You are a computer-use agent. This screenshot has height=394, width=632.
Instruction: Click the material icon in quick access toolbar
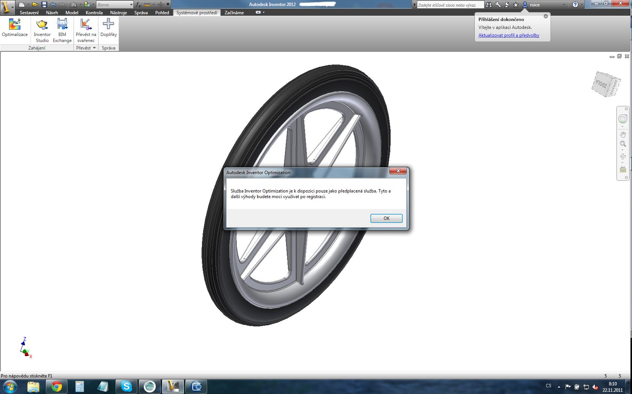tap(74, 5)
